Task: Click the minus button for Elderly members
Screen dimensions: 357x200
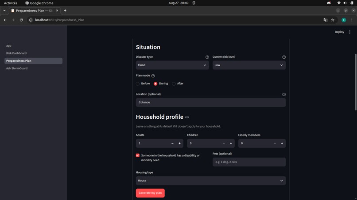Action: pyautogui.click(x=275, y=143)
